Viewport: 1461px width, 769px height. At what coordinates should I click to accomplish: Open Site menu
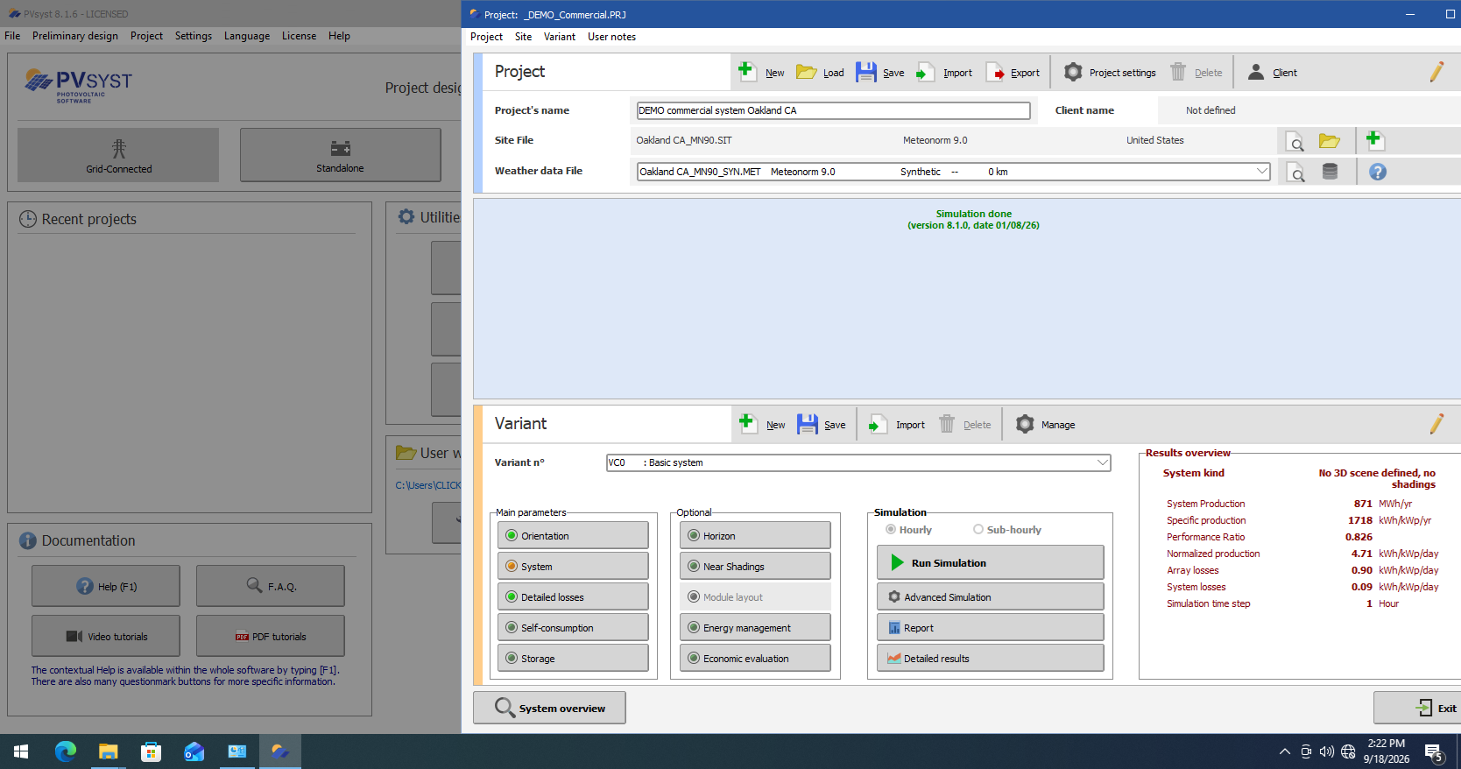[x=523, y=37]
